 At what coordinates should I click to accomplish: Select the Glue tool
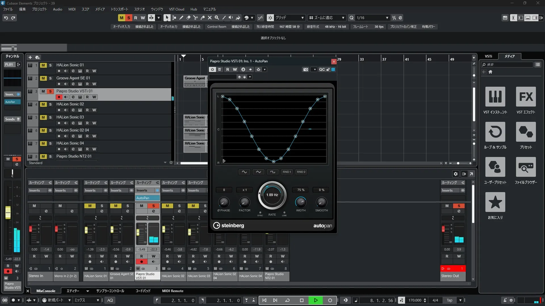pos(202,18)
